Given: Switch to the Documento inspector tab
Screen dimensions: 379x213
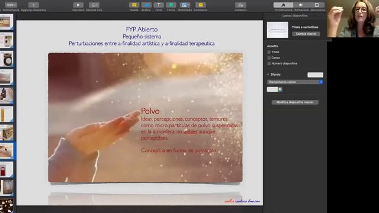Looking at the screenshot, I should [x=317, y=5].
